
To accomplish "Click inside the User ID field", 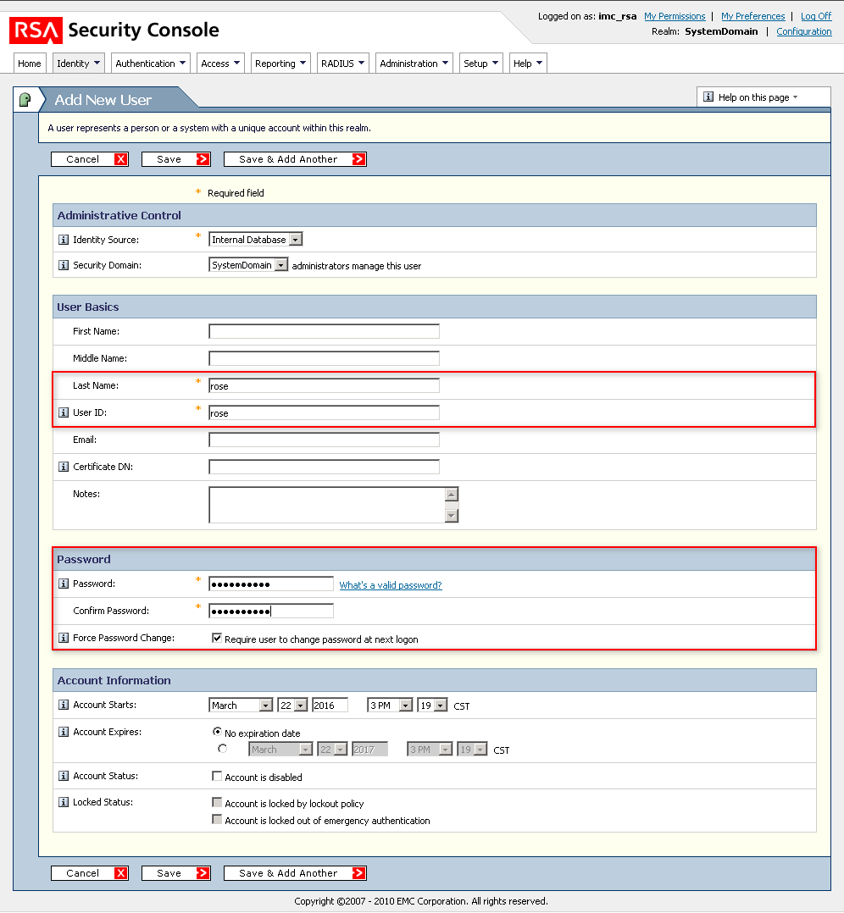I will 324,412.
